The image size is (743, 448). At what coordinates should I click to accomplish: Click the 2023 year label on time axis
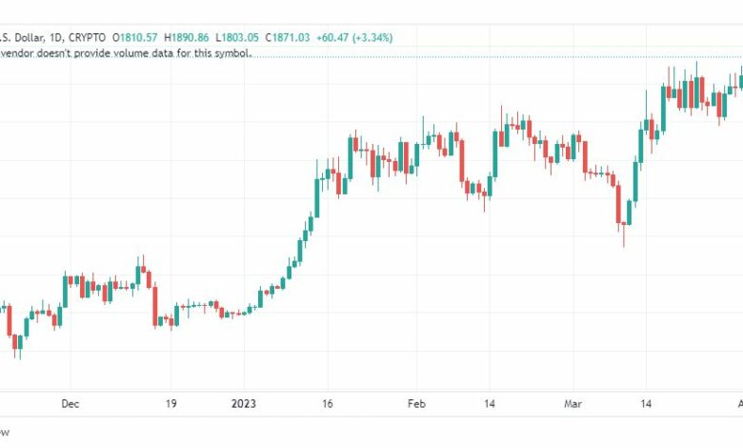(x=244, y=404)
